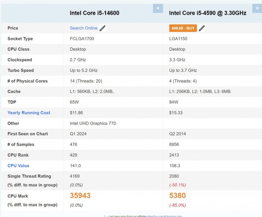Select the 65W TDP value
This screenshot has width=262, height=217.
coord(75,102)
